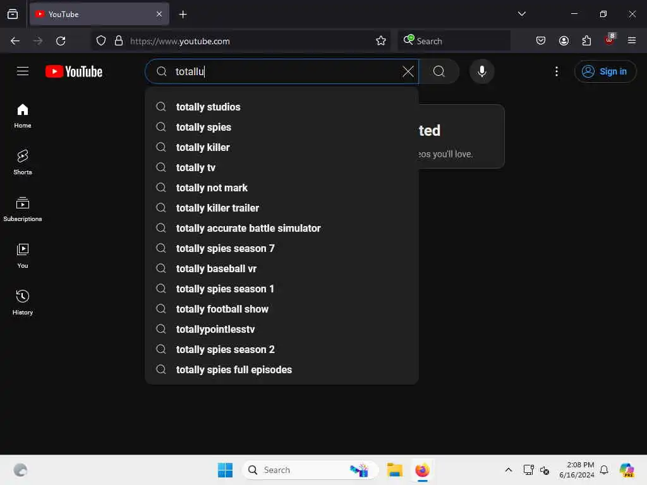Open Shorts in the sidebar

tap(23, 162)
